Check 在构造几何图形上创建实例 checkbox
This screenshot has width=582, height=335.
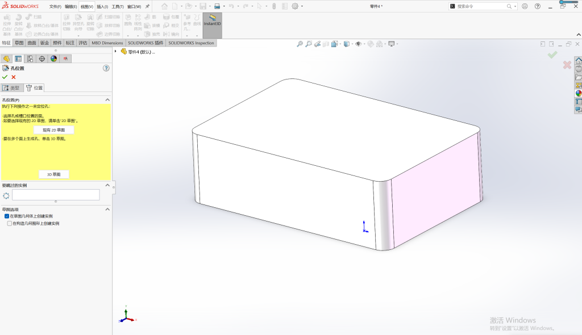point(10,223)
